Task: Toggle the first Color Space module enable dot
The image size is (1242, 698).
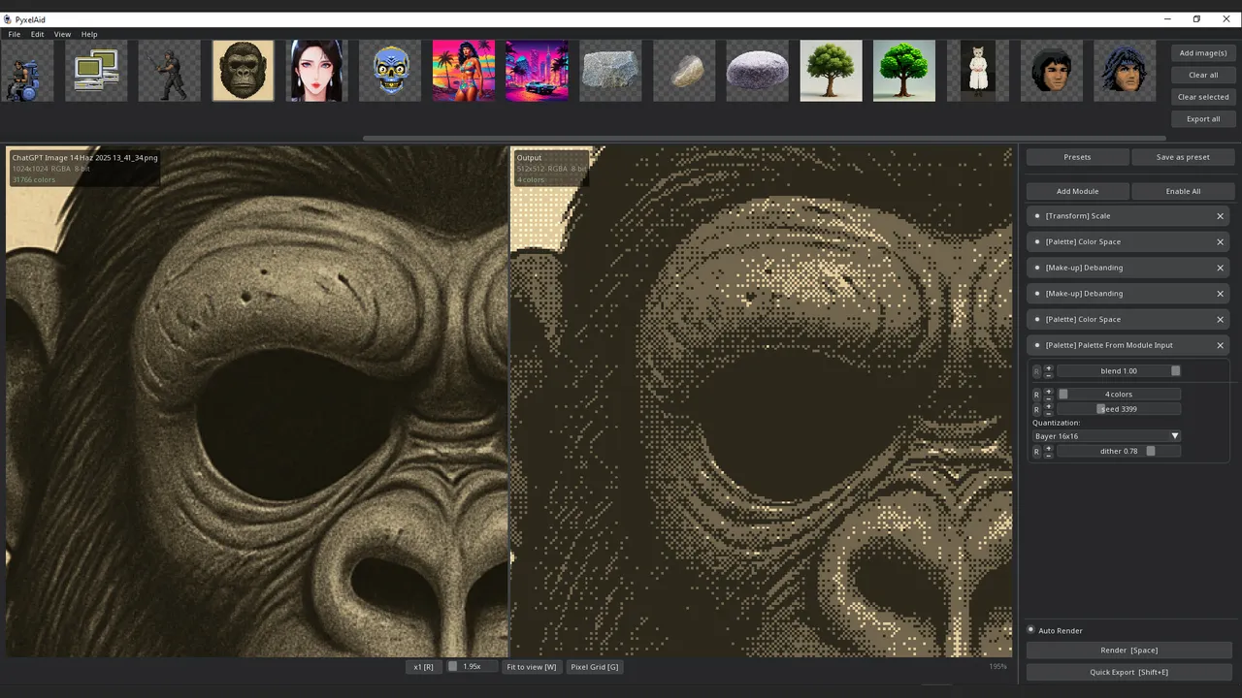Action: pyautogui.click(x=1037, y=241)
